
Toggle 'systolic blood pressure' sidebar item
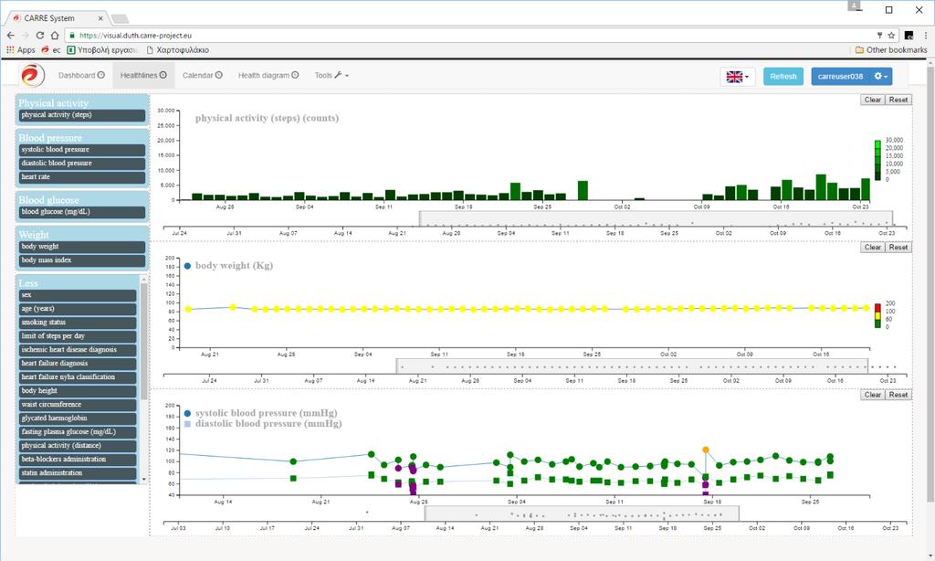(x=81, y=150)
